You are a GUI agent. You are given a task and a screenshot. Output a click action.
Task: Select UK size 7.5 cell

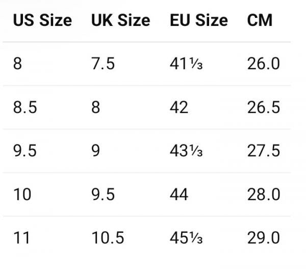(x=103, y=64)
